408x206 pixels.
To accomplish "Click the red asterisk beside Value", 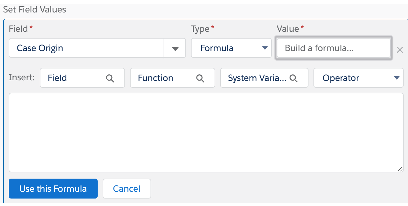I will click(301, 27).
